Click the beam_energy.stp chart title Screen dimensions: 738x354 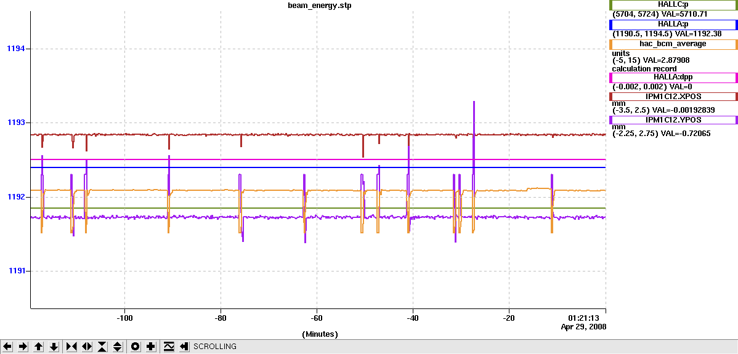[x=320, y=6]
